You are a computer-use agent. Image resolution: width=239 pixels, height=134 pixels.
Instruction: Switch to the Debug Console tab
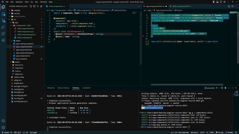(x=63, y=88)
